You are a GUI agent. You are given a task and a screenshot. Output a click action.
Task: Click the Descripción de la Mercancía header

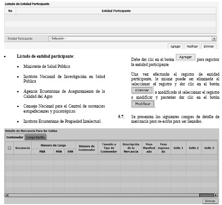click(131, 148)
